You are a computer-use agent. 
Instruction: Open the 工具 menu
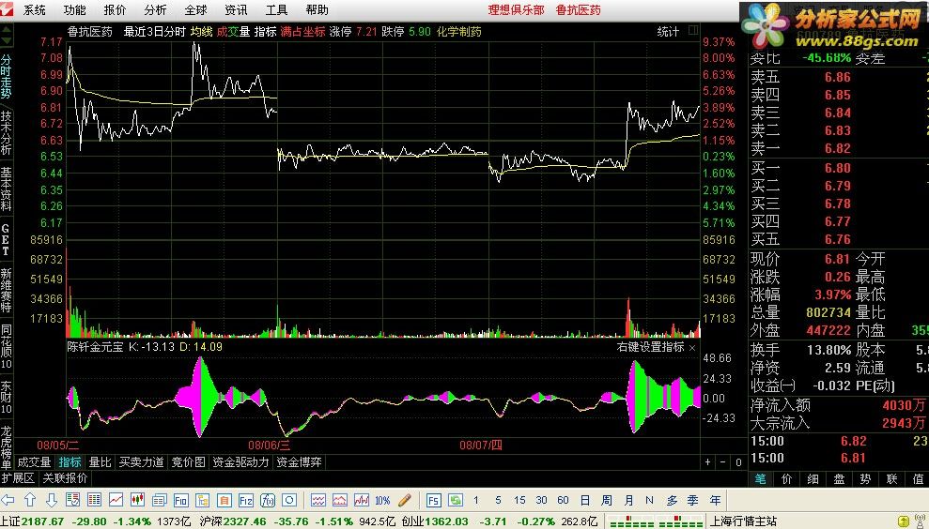(277, 10)
